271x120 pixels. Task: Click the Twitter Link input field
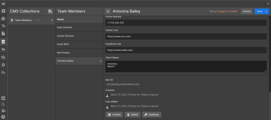coord(186,36)
